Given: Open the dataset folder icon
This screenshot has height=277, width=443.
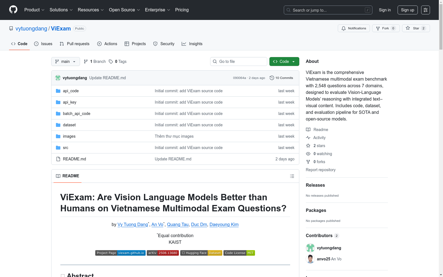Looking at the screenshot, I should point(58,125).
